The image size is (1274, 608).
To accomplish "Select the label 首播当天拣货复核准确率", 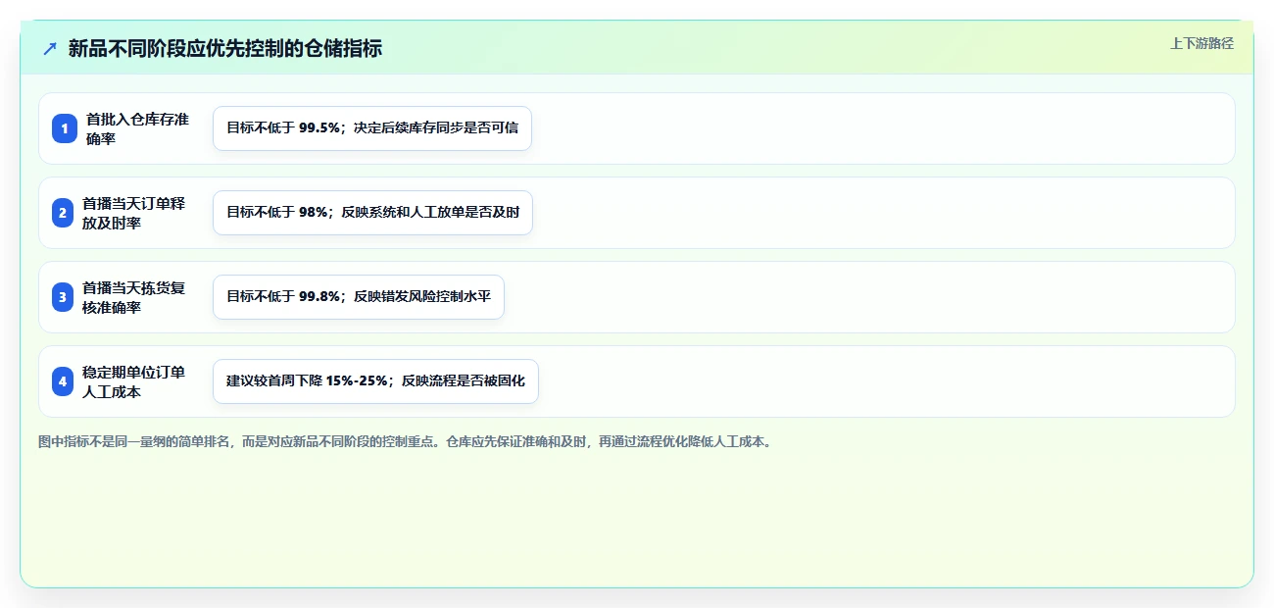I will 134,297.
